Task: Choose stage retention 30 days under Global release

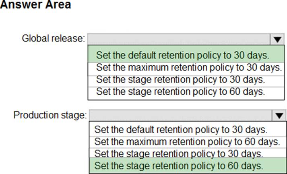Action: [181, 79]
